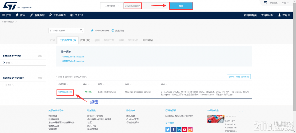Sort by 产品型号 column arrows
Viewport: 296px width, 133px height.
pyautogui.click(x=68, y=84)
